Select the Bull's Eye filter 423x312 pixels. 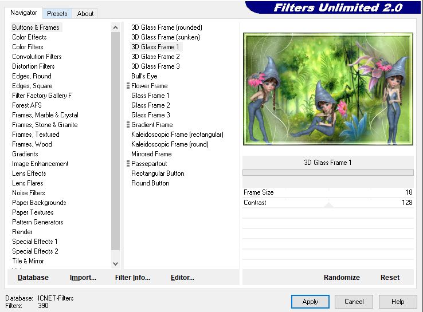pyautogui.click(x=144, y=76)
